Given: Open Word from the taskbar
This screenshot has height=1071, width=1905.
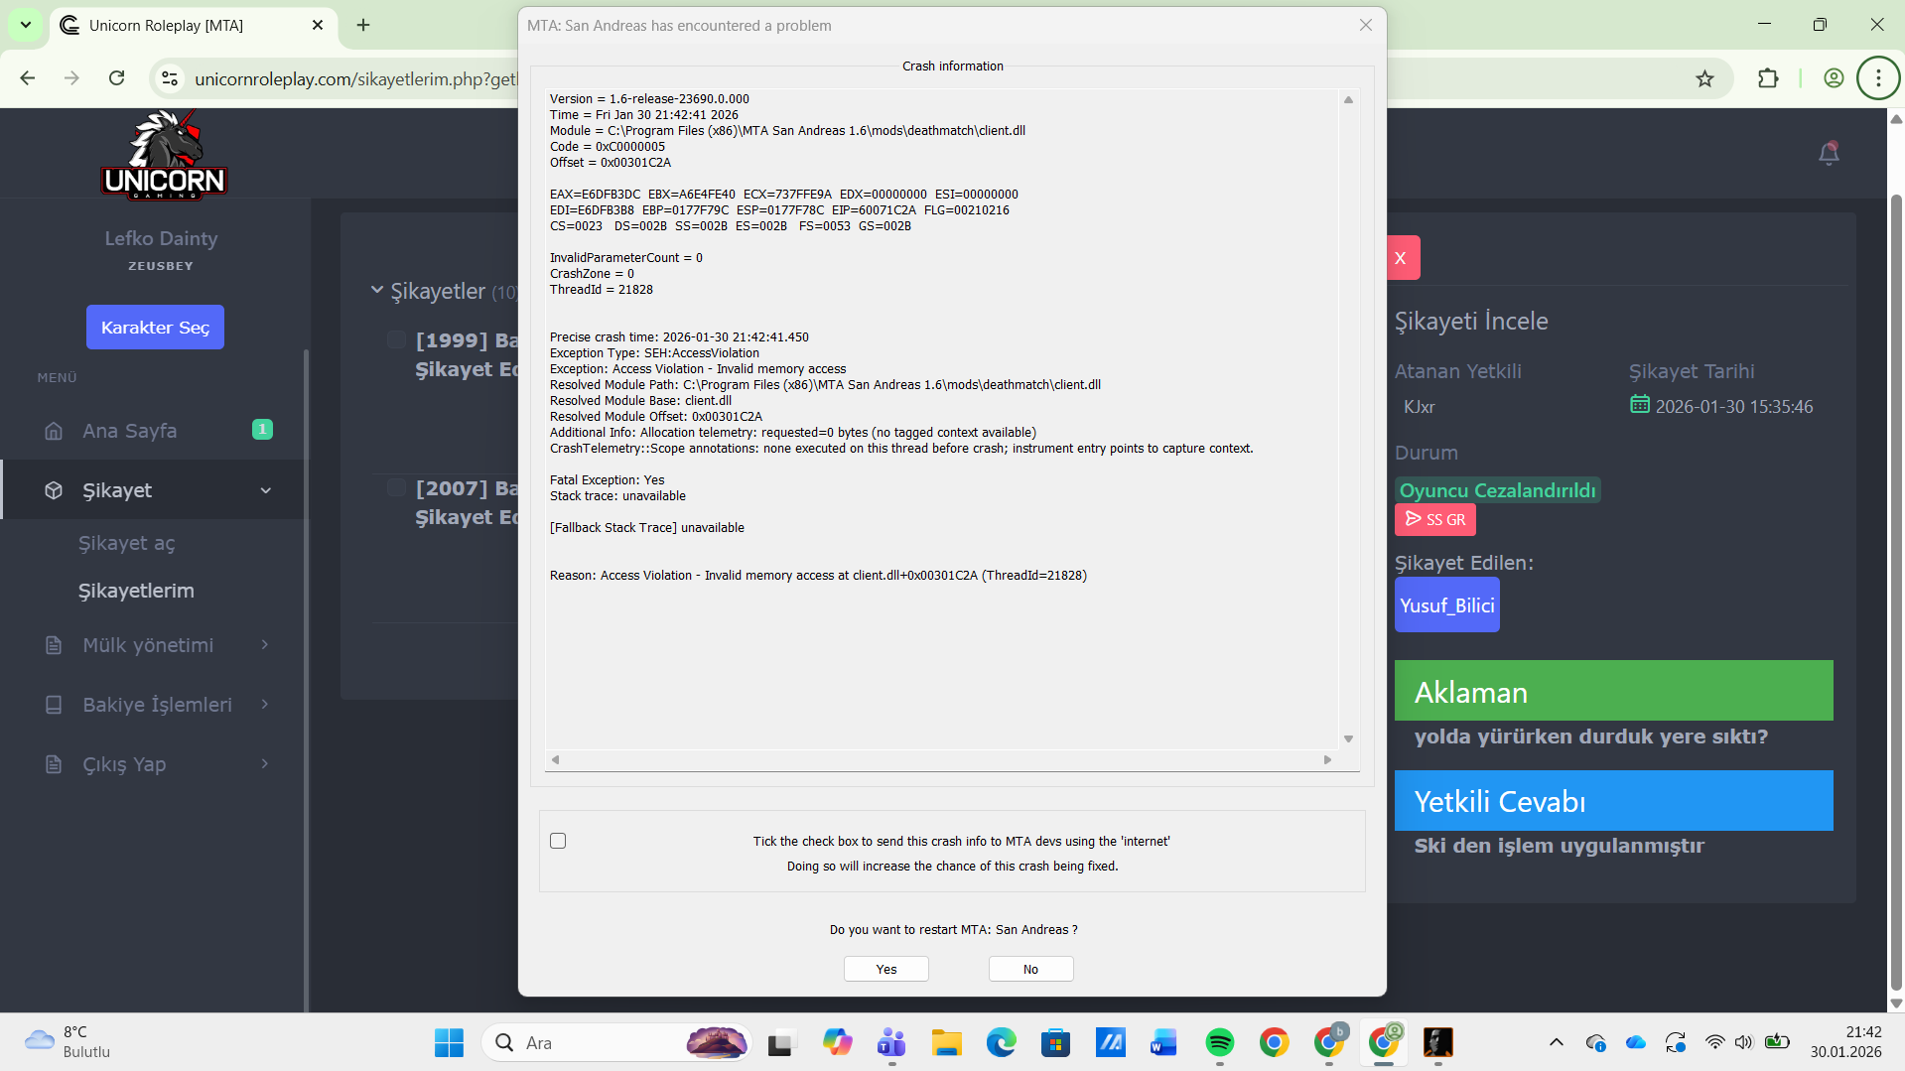Looking at the screenshot, I should pos(1164,1042).
